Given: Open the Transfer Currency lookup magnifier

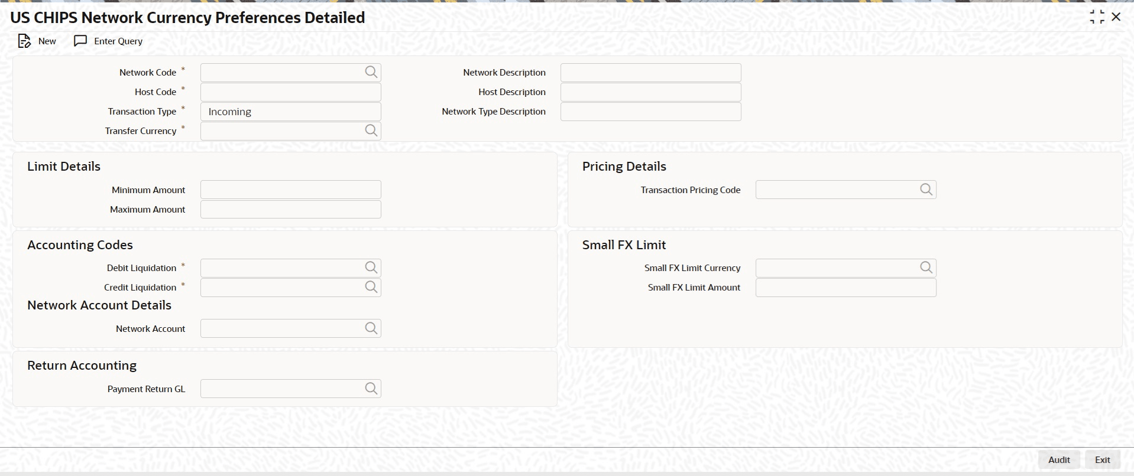Looking at the screenshot, I should 371,131.
